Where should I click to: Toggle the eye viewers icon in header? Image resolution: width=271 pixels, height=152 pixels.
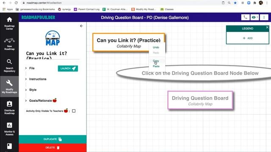pos(254,17)
